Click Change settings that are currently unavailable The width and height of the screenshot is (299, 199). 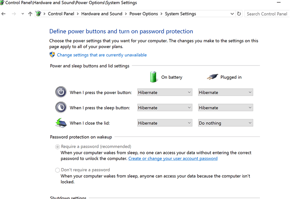(x=102, y=55)
